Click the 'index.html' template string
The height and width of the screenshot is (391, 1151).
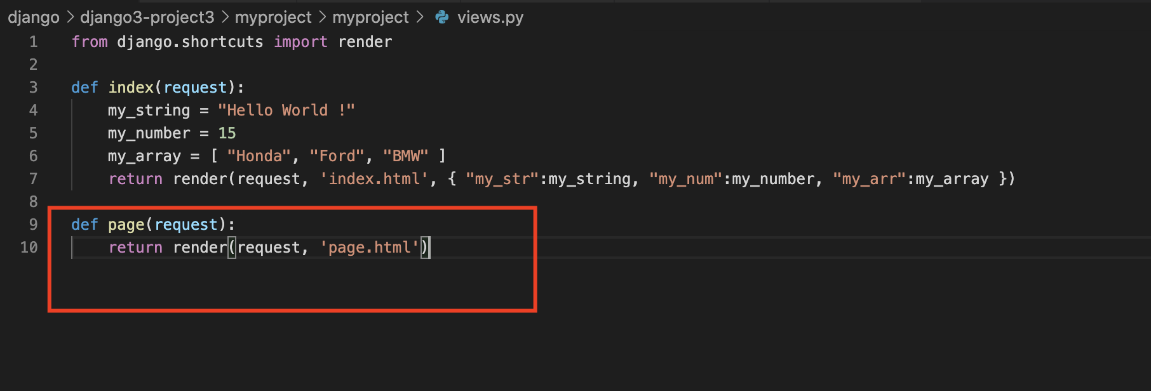tap(374, 179)
